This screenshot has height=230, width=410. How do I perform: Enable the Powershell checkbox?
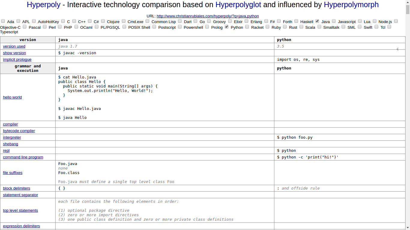tap(180, 27)
